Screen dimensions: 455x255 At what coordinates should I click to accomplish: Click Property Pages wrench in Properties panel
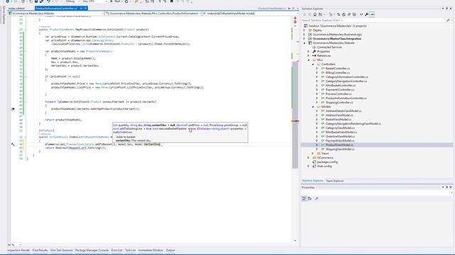(x=316, y=198)
